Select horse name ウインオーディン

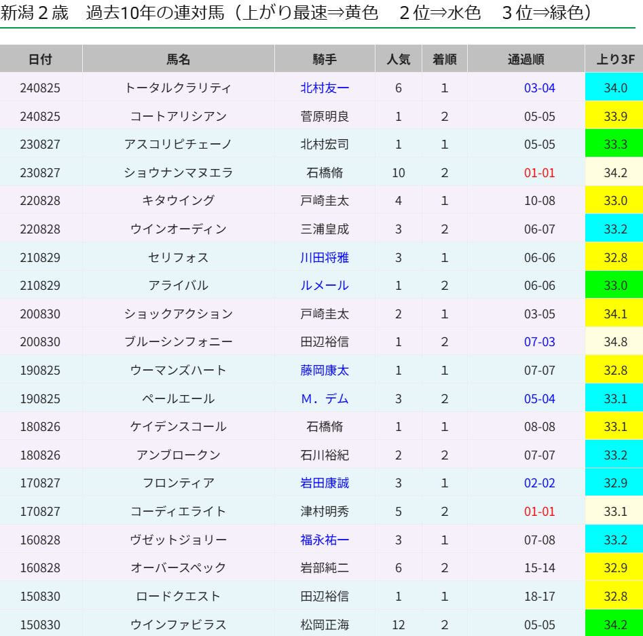179,229
